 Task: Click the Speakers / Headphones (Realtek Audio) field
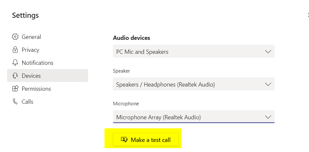[188, 84]
